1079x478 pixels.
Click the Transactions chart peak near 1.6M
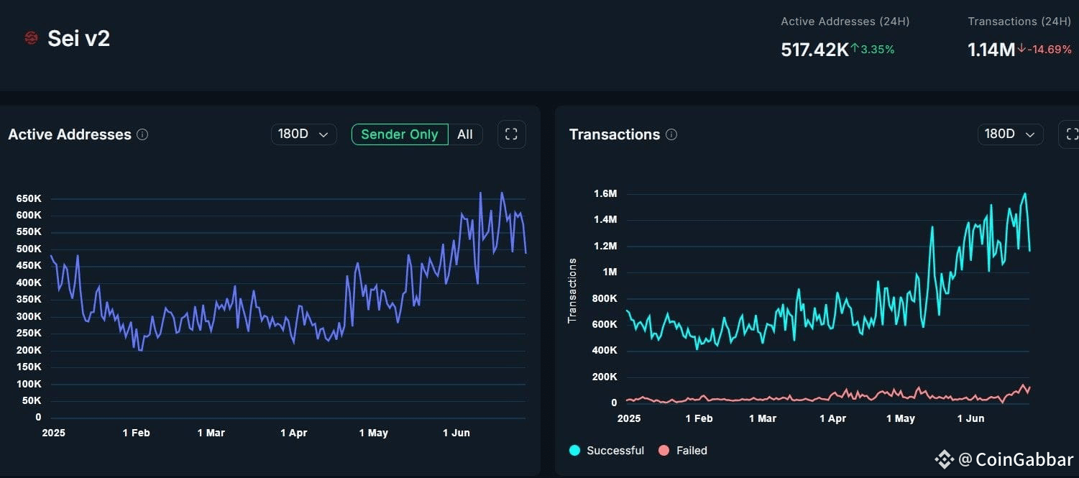pos(1026,194)
